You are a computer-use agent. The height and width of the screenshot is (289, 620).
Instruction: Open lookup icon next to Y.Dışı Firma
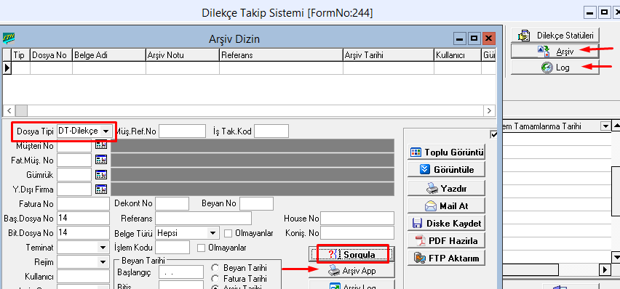101,189
